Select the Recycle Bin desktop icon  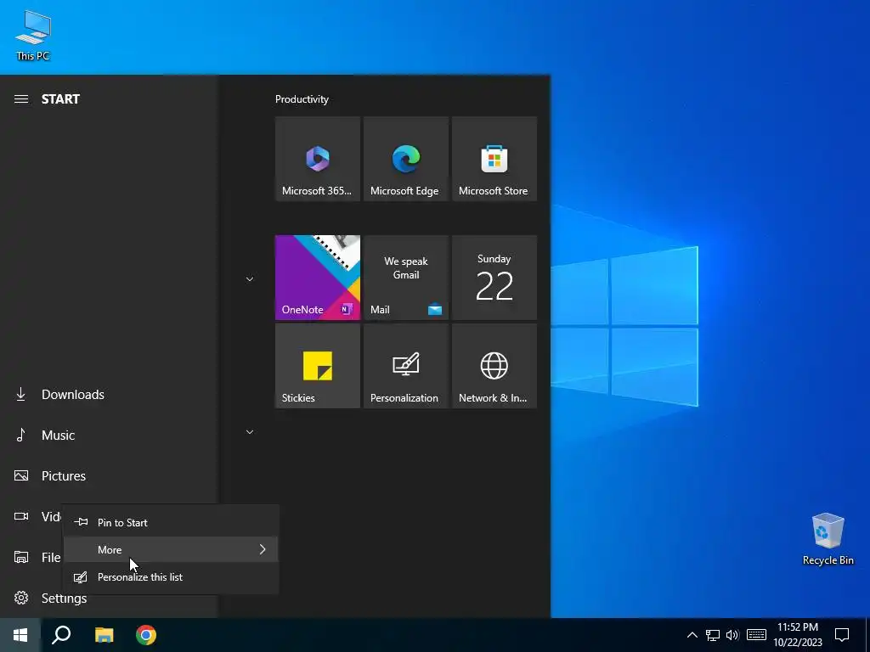pos(828,539)
